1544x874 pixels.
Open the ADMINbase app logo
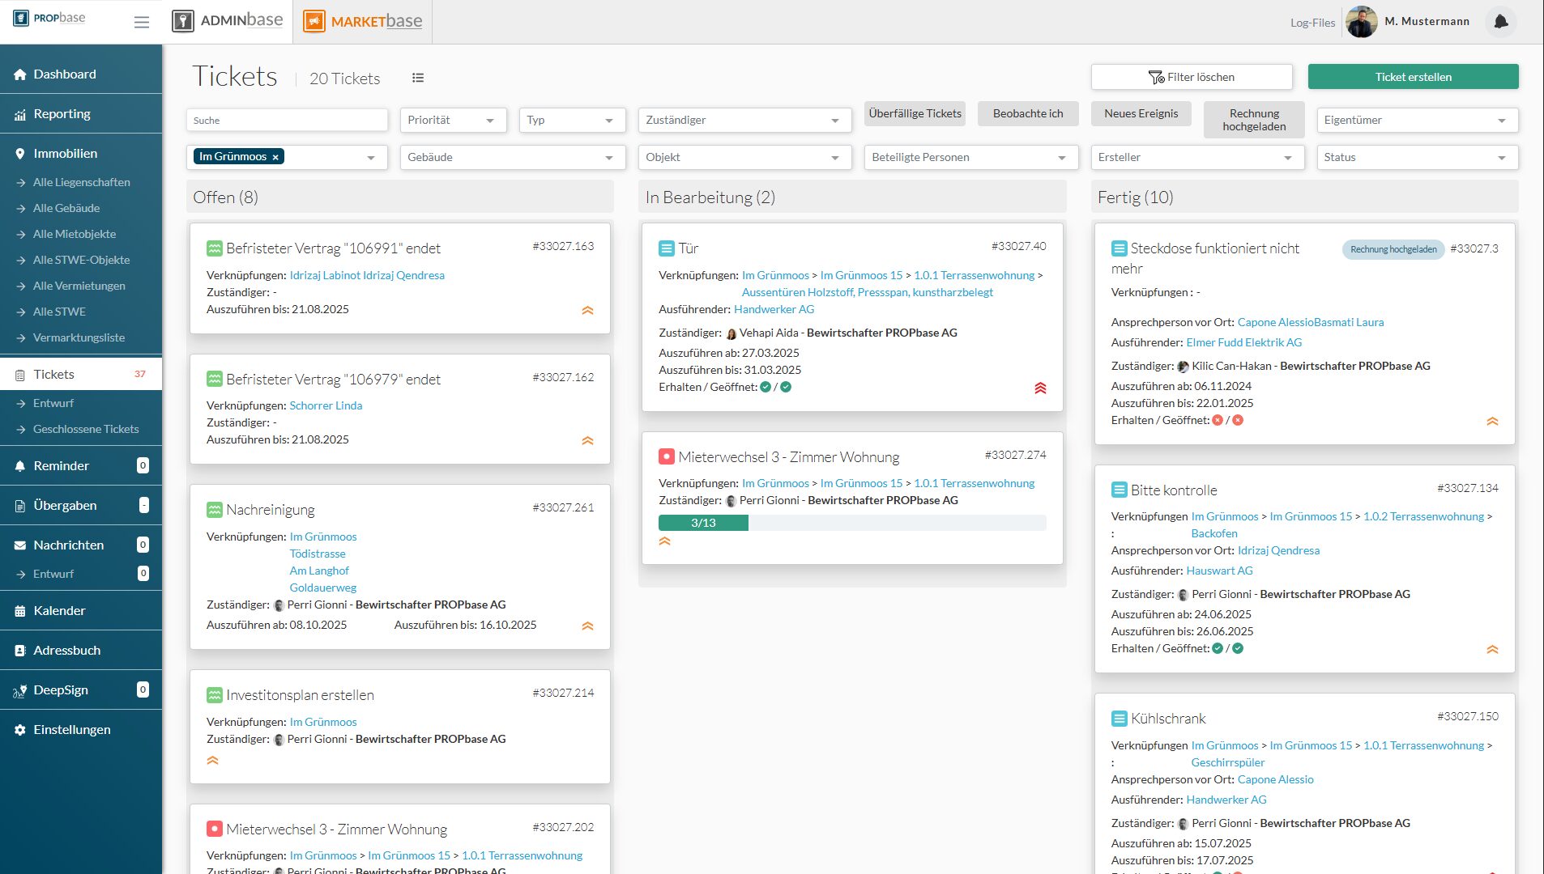tap(228, 21)
